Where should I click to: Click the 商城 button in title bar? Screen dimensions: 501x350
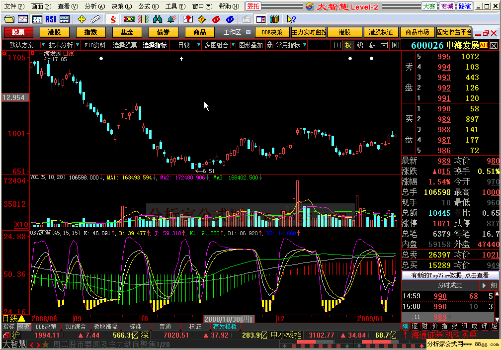tap(447, 6)
